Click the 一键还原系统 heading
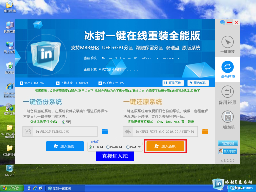Screen dimensions: 256x192 (x=142, y=102)
